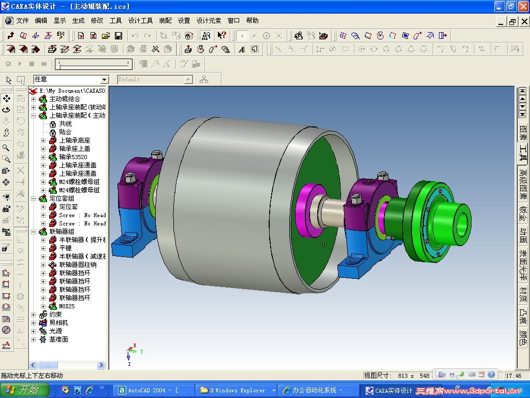The height and width of the screenshot is (398, 530).
Task: Switch to 3 Windows Explorer taskbar group
Action: tap(236, 390)
